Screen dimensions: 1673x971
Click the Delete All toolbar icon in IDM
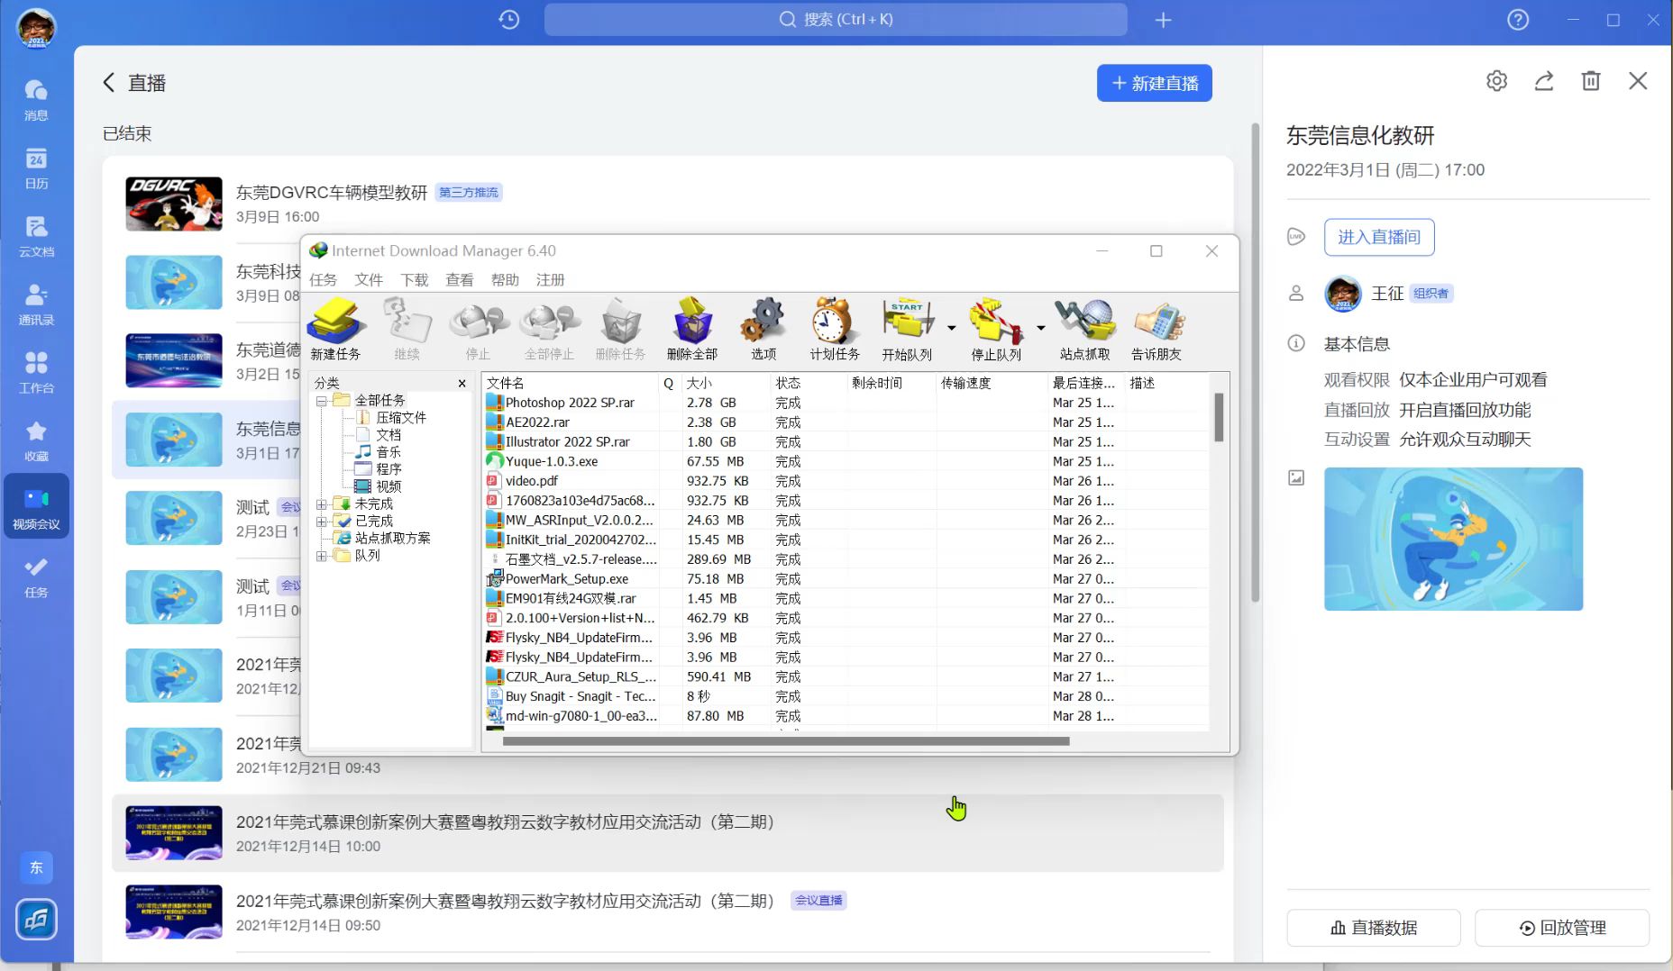(692, 330)
